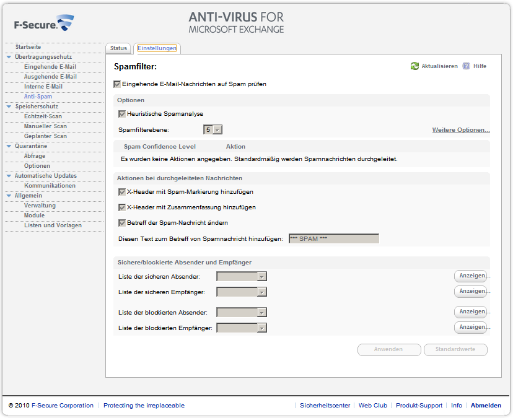Image resolution: width=513 pixels, height=418 pixels.
Task: Open Echtzeit-Scan in the sidebar
Action: click(43, 116)
